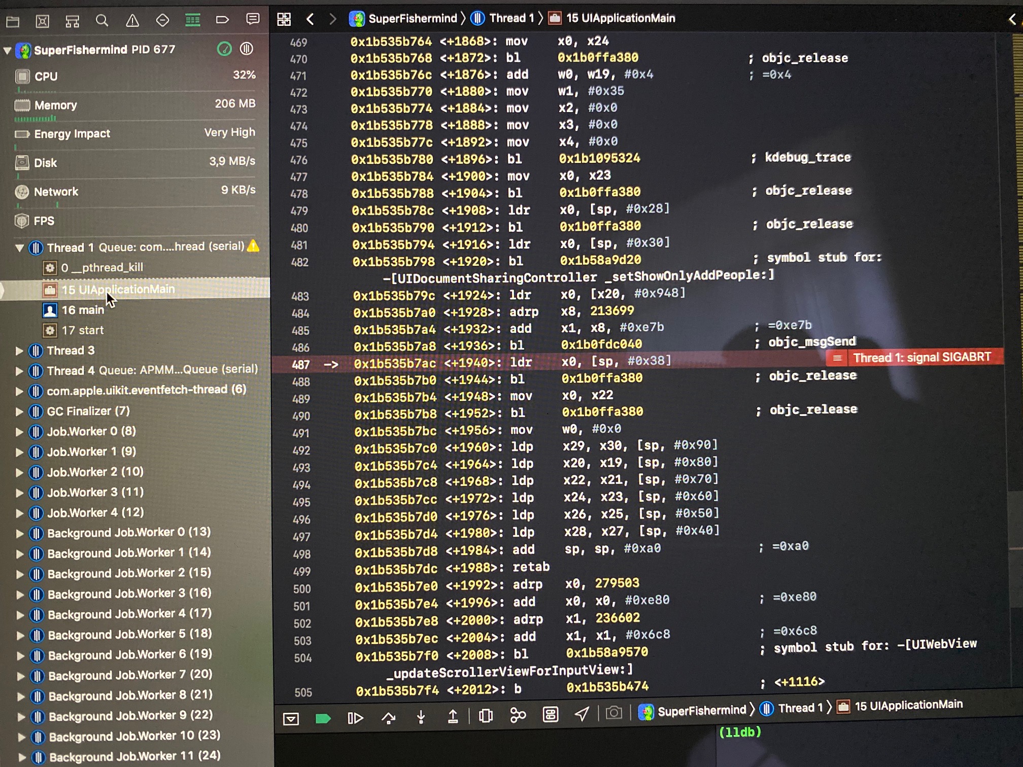
Task: Open the Test navigator diamond icon
Action: tap(162, 20)
